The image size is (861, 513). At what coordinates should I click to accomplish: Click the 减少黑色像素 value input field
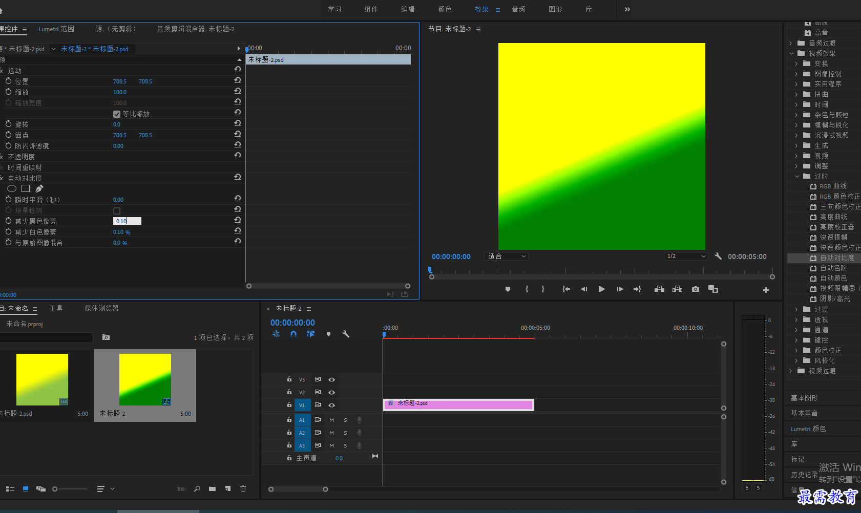127,221
